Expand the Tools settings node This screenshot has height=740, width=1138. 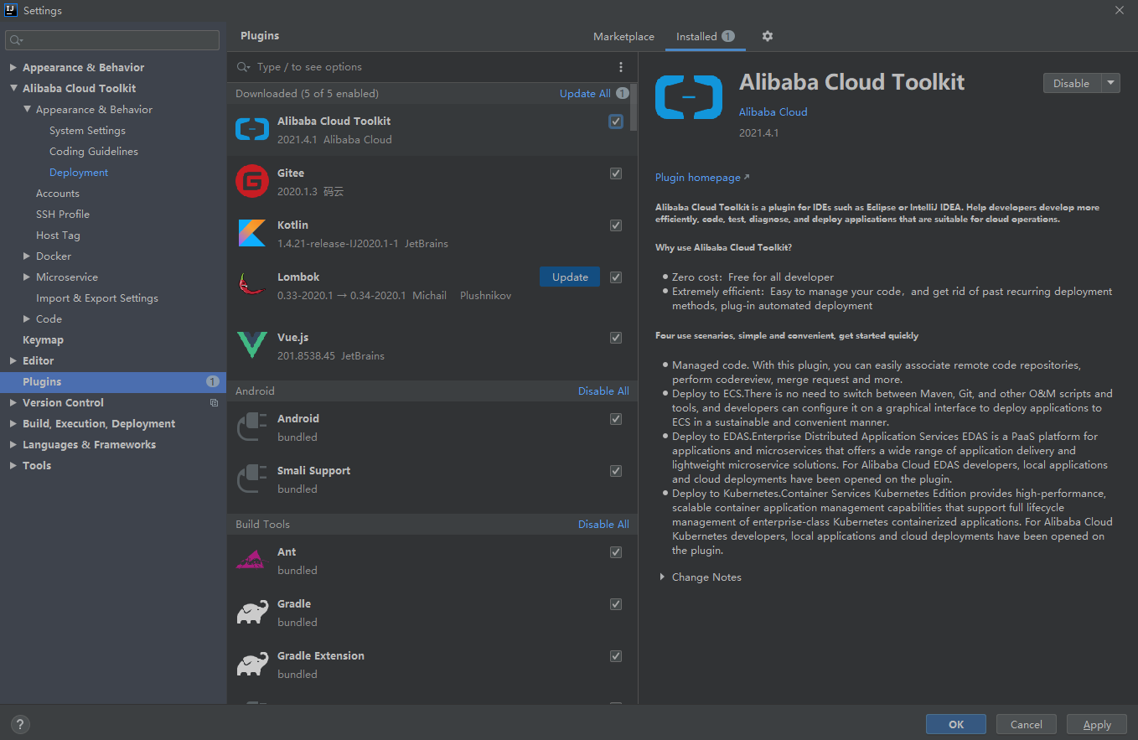(13, 466)
